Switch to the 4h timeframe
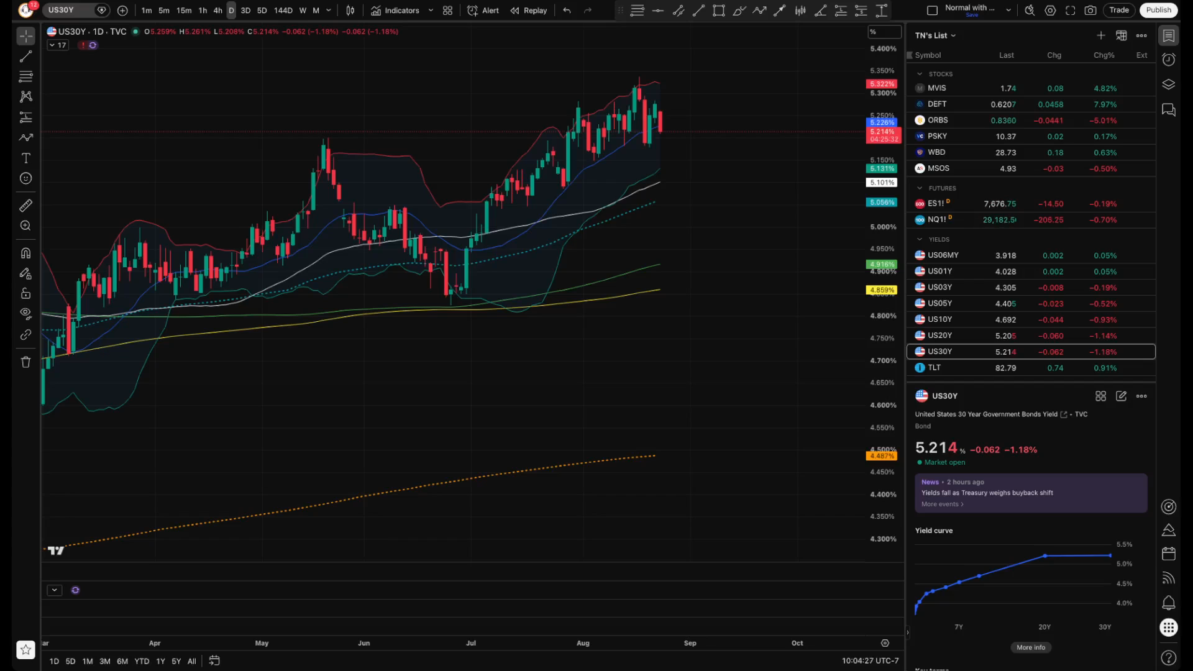Screen dimensions: 1193x671 click(217, 11)
